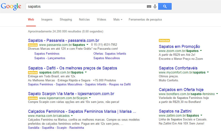Open Sapatos na Zattini ad title
This screenshot has height=132, width=221.
click(175, 111)
